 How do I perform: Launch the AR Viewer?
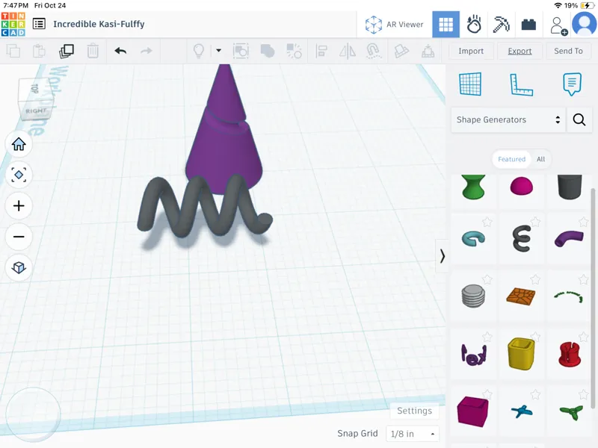(x=394, y=25)
